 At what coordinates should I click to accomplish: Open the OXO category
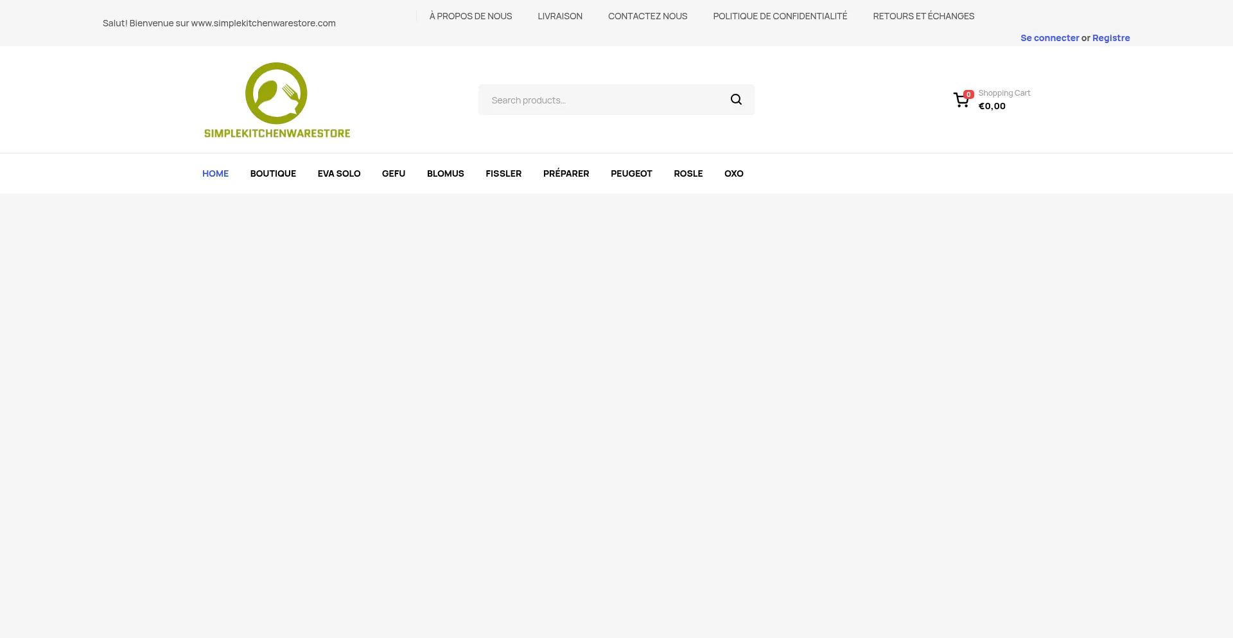tap(734, 173)
